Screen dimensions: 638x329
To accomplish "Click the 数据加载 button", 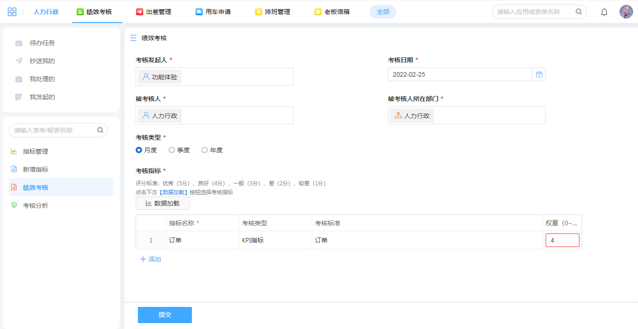I will [x=163, y=203].
